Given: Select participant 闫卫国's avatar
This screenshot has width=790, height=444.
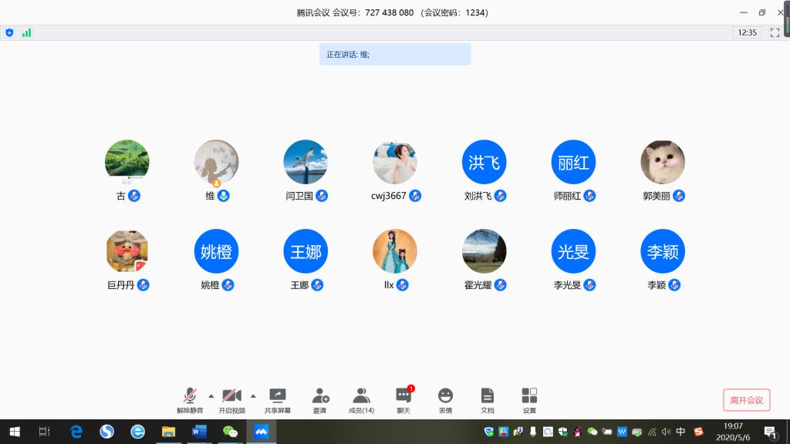Looking at the screenshot, I should (306, 162).
